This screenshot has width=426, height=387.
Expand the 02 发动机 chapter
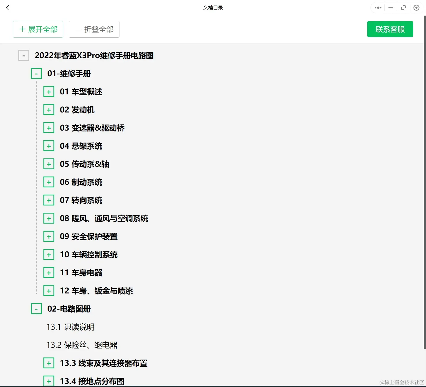[x=49, y=109]
